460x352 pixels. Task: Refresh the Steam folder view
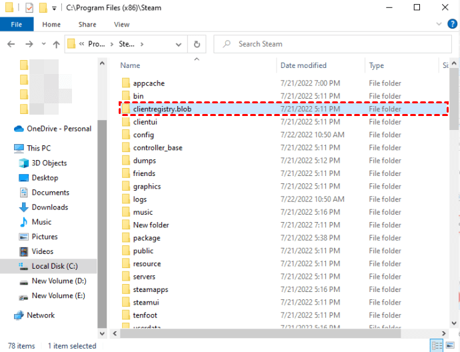tap(197, 44)
